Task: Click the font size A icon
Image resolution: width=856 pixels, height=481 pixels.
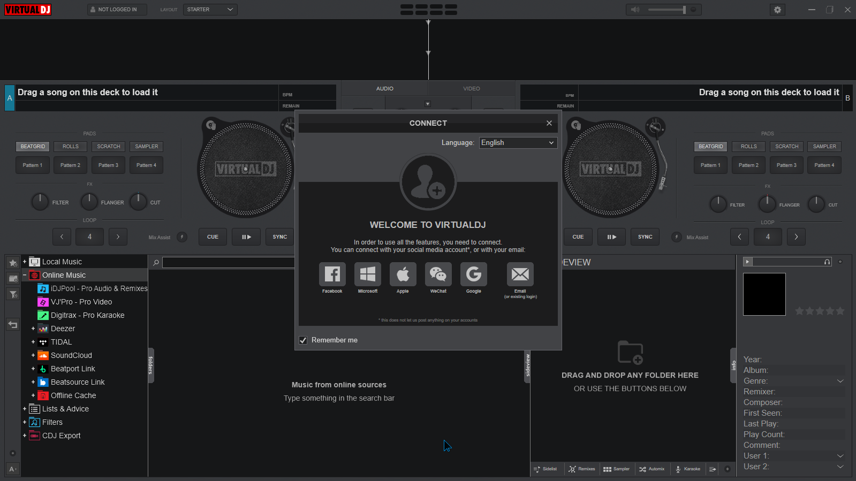Action: click(x=13, y=469)
